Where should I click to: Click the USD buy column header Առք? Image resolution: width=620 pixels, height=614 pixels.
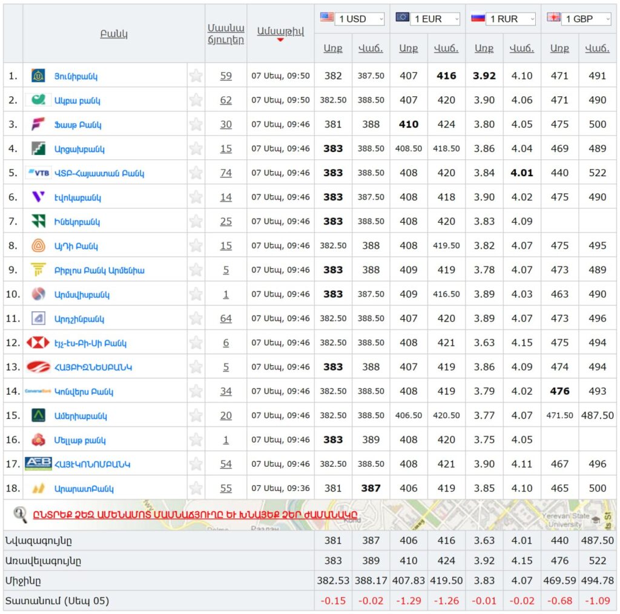click(x=333, y=49)
